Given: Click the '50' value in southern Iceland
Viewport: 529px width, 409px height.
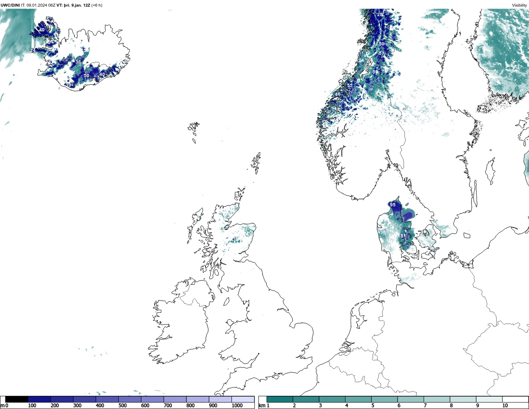Looking at the screenshot, I should (86, 76).
